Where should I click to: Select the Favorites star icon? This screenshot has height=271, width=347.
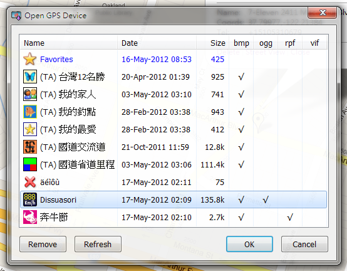click(x=30, y=59)
